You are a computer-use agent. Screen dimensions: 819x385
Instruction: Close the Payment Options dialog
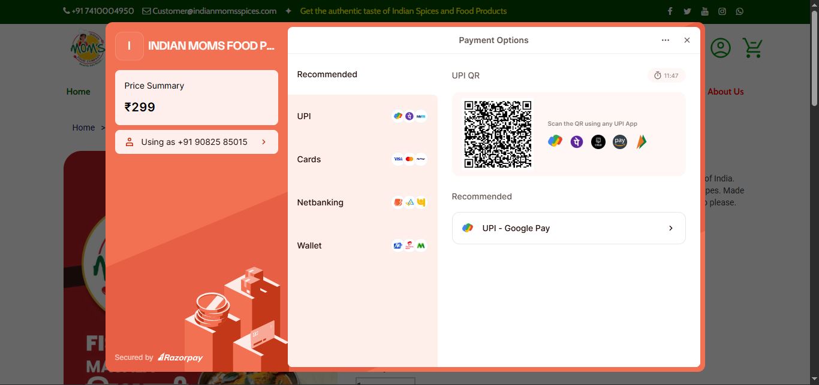coord(687,40)
